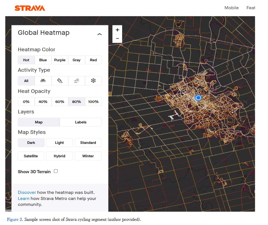This screenshot has height=225, width=268.
Task: Switch map style to Winter
Action: click(88, 156)
